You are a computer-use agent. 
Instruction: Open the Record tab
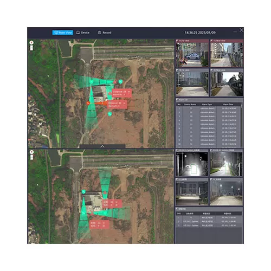105,33
